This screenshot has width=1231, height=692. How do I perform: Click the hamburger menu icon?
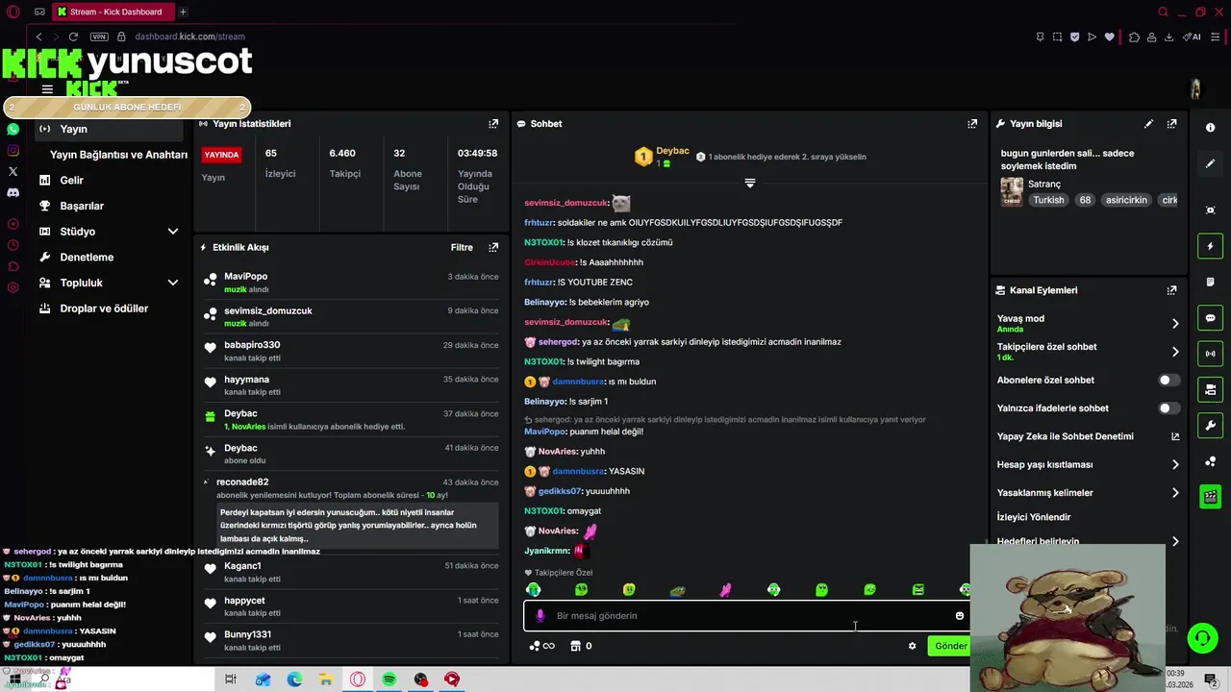47,89
